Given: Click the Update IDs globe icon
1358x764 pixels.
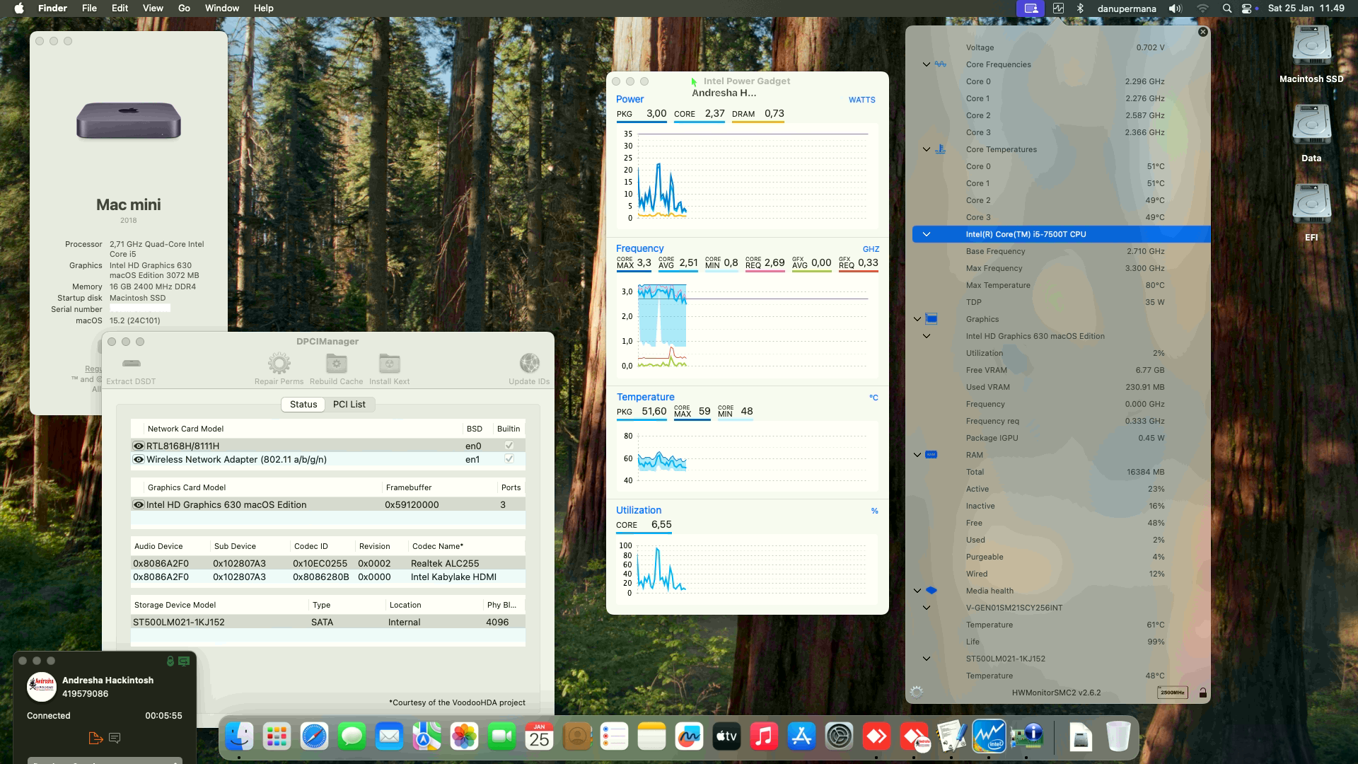Looking at the screenshot, I should 530,363.
